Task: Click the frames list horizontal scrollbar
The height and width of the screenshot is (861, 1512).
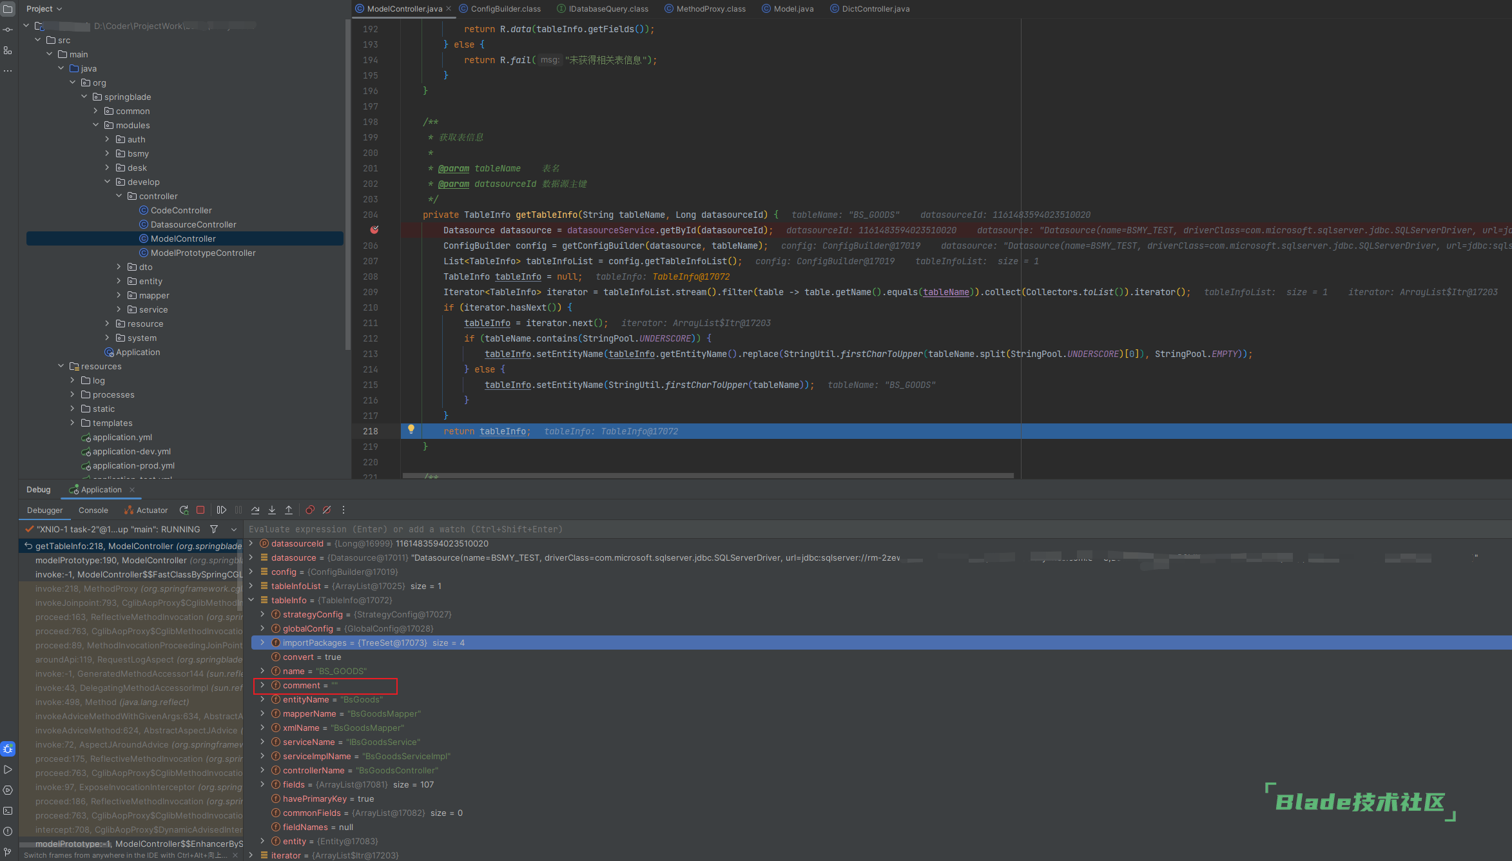Action: click(x=66, y=845)
